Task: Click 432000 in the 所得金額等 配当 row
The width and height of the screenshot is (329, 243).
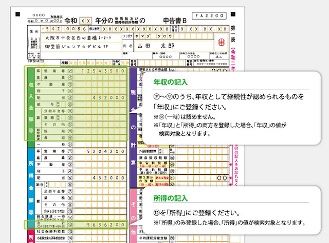Action: (108, 178)
